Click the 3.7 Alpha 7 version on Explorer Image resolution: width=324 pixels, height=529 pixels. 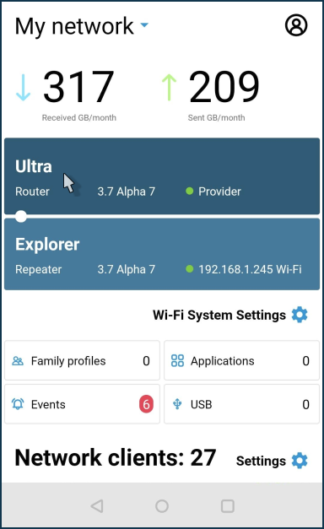pos(127,269)
